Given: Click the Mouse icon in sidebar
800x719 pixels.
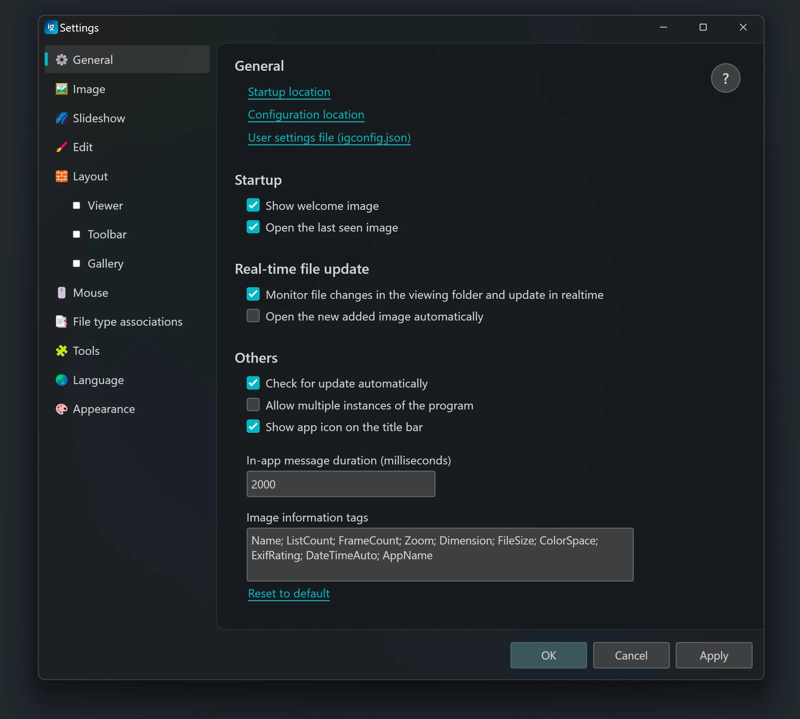Looking at the screenshot, I should [61, 292].
